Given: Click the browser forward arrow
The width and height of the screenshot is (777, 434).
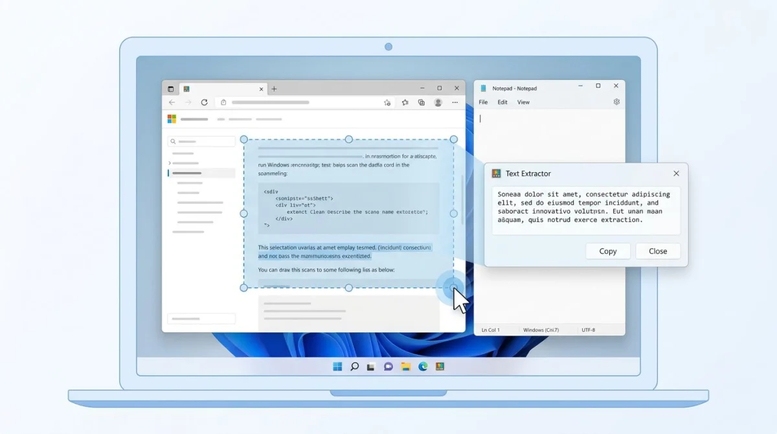Looking at the screenshot, I should [188, 102].
